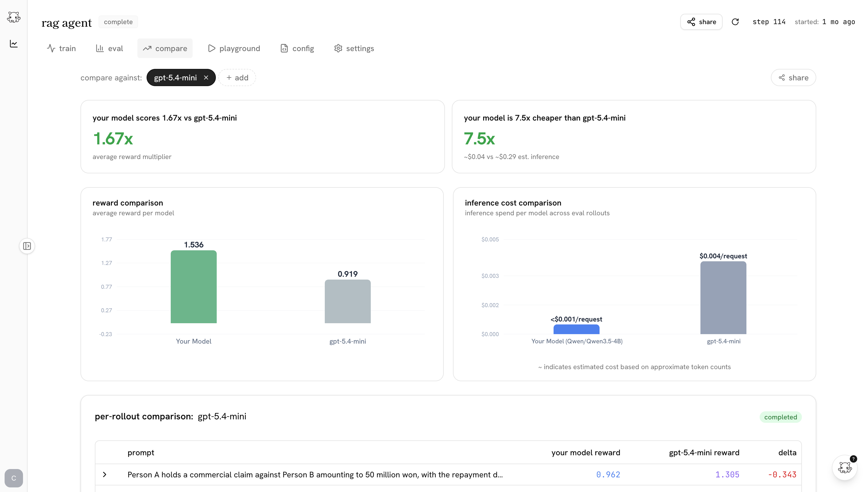
Task: Click the green Your Model reward bar
Action: click(193, 286)
